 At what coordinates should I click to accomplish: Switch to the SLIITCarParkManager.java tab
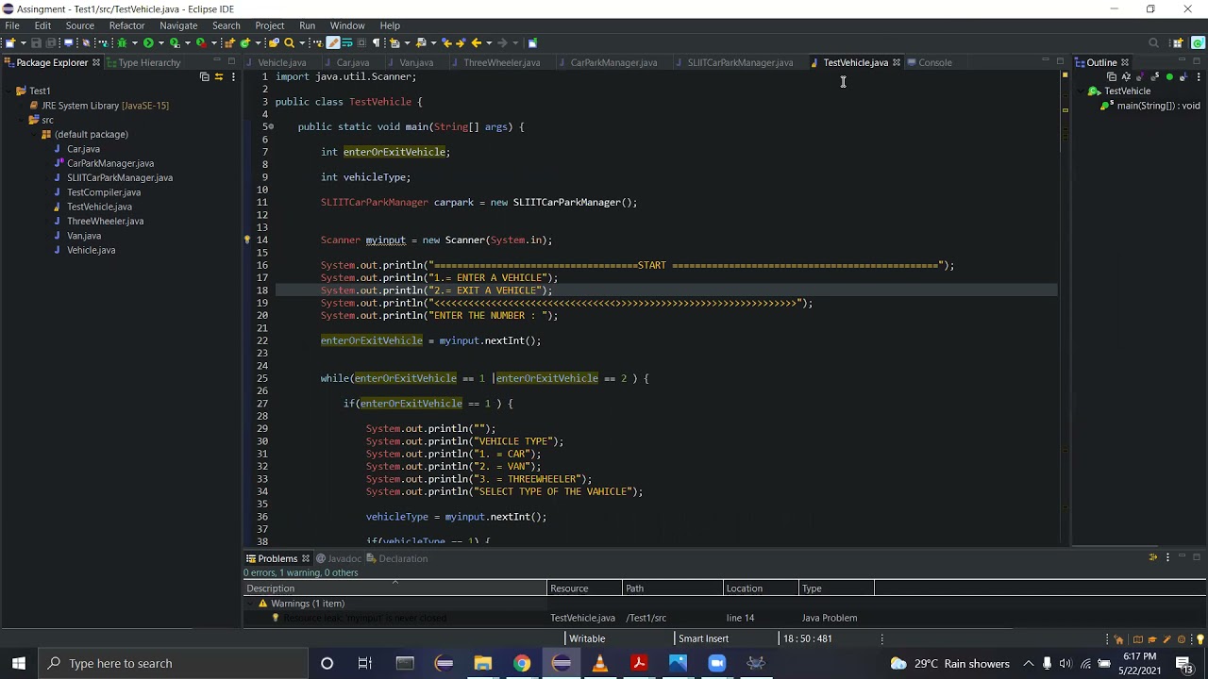click(740, 62)
